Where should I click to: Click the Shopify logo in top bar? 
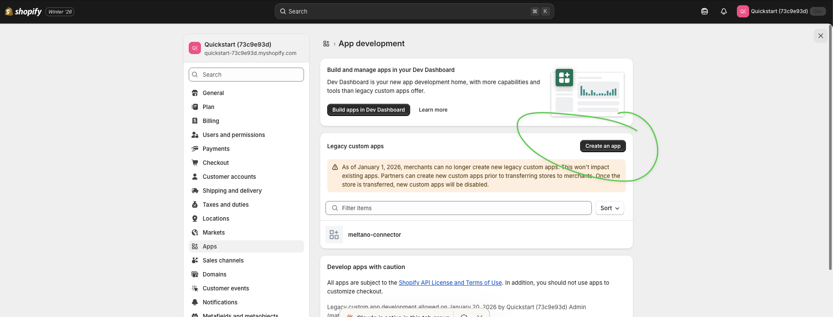point(23,11)
